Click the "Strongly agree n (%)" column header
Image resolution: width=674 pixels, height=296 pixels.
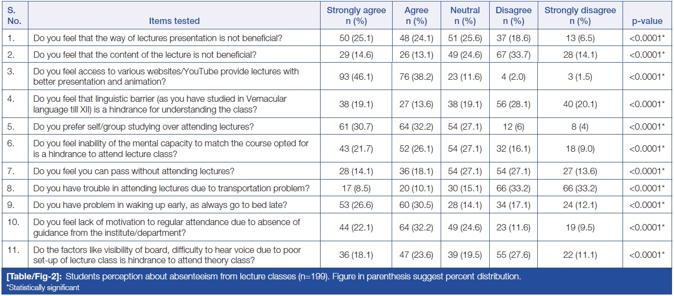point(356,16)
